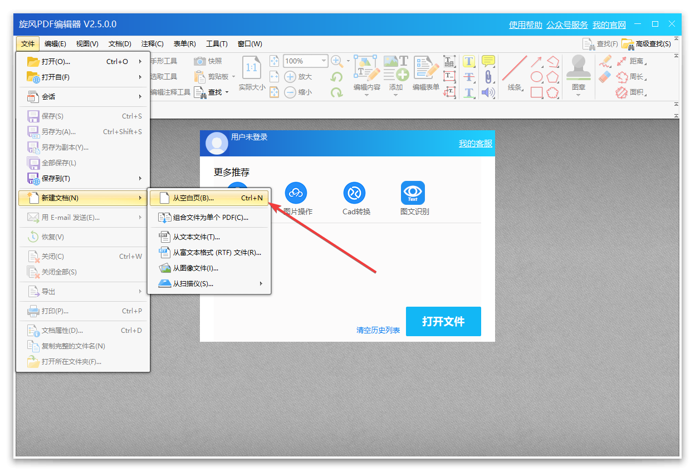
Task: Expand the 打开自(F) submenu
Action: tap(82, 77)
